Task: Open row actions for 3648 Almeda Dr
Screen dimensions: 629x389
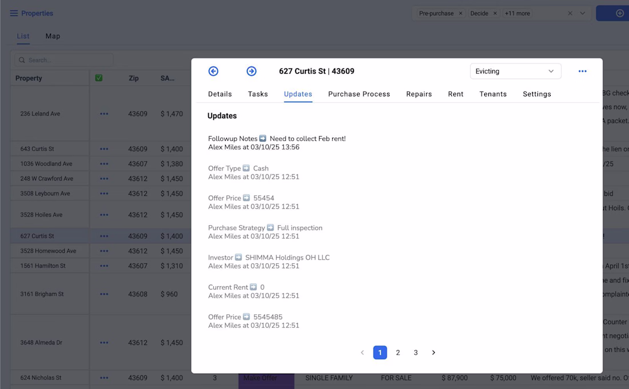Action: click(104, 343)
